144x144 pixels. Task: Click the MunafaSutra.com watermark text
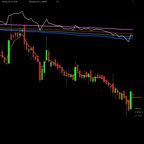(x=36, y=2)
